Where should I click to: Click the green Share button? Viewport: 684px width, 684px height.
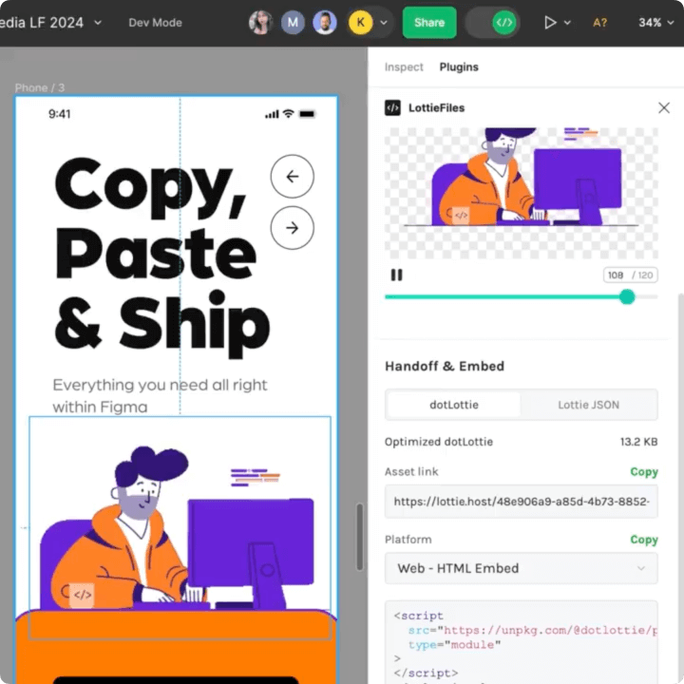pyautogui.click(x=429, y=23)
